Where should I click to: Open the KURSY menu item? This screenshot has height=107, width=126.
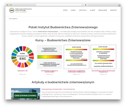[x=73, y=10]
